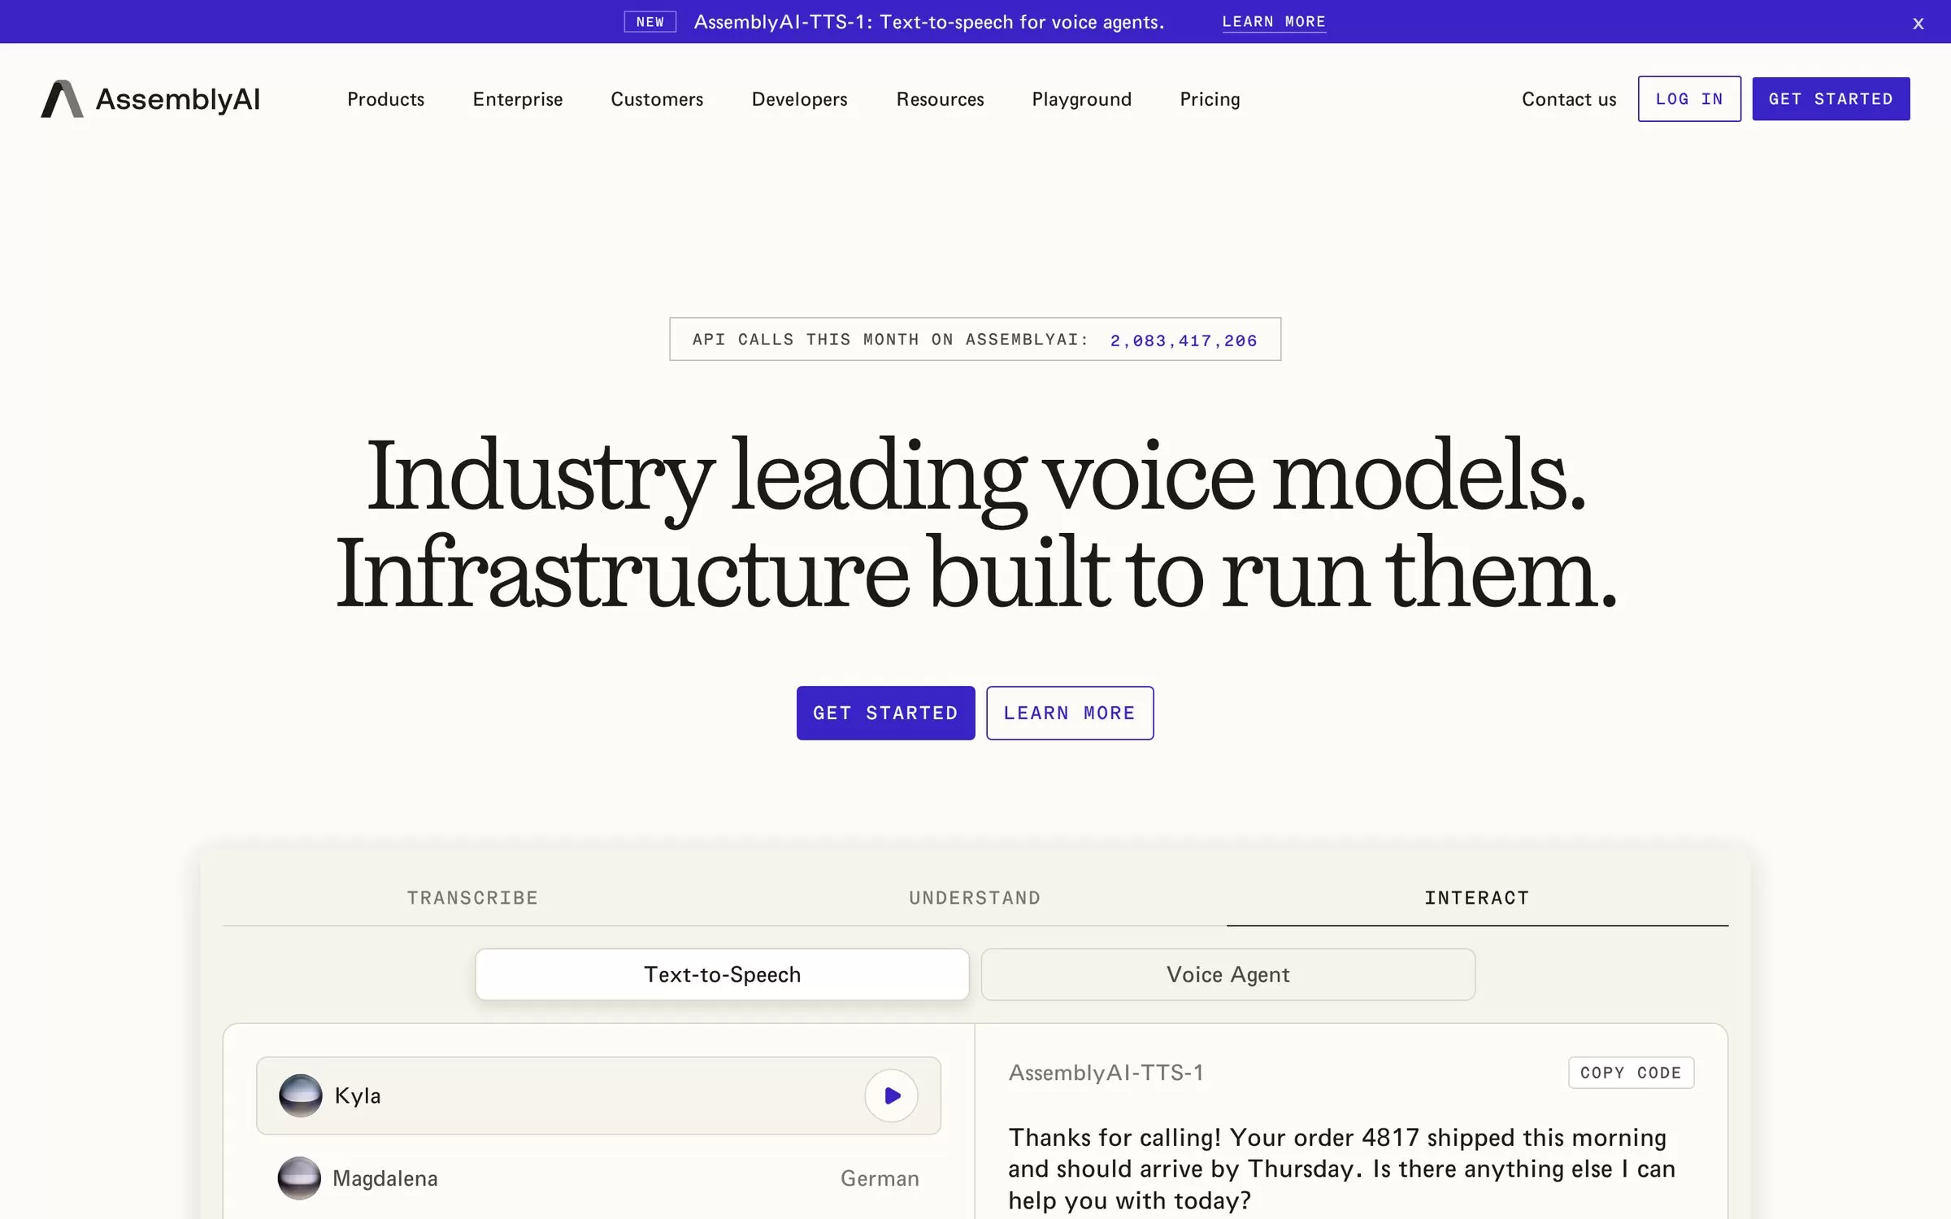Viewport: 1951px width, 1219px height.
Task: Open the Enterprise menu
Action: point(518,99)
